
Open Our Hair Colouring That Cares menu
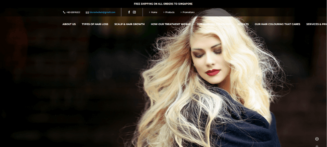(277, 24)
